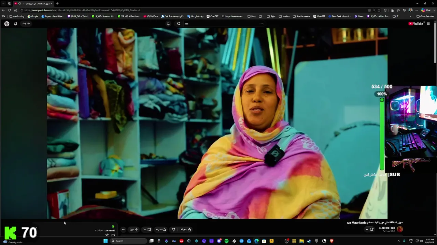Zoom the page with the magnifier icon

point(374,10)
